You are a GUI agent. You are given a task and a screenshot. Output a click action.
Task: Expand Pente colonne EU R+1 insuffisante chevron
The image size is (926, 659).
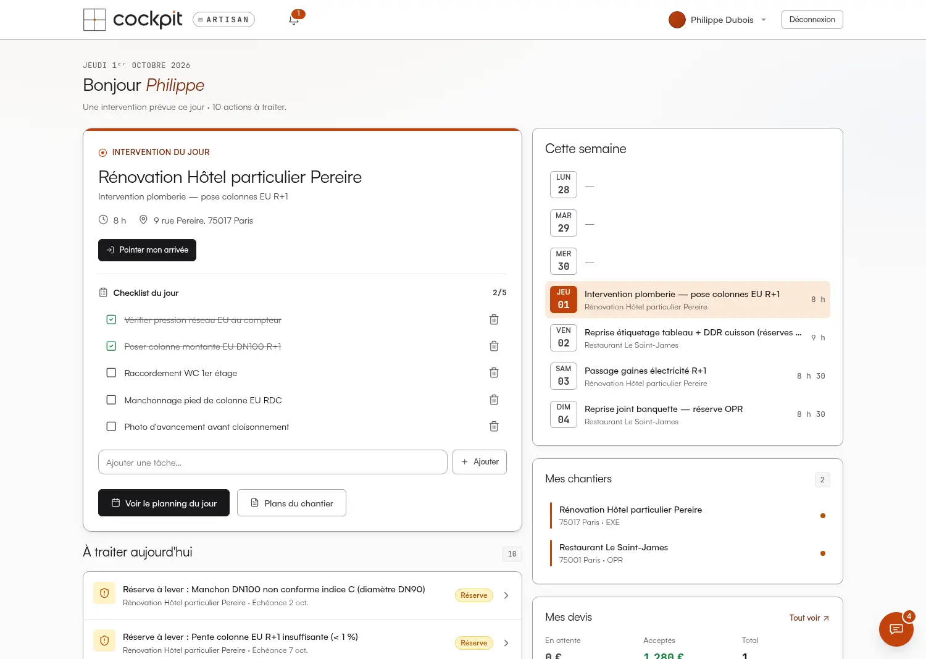[x=506, y=643]
